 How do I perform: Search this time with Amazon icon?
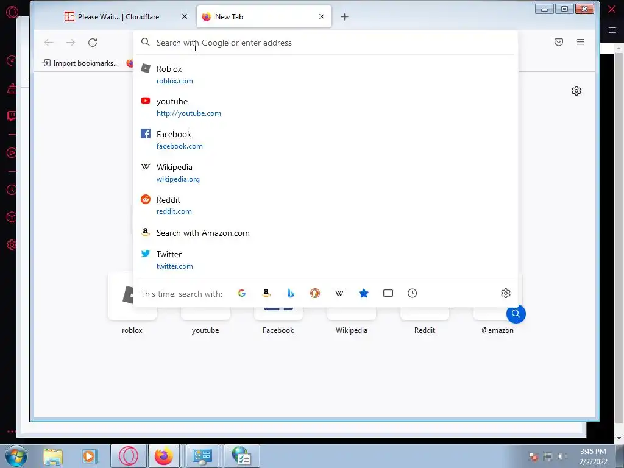pyautogui.click(x=266, y=293)
